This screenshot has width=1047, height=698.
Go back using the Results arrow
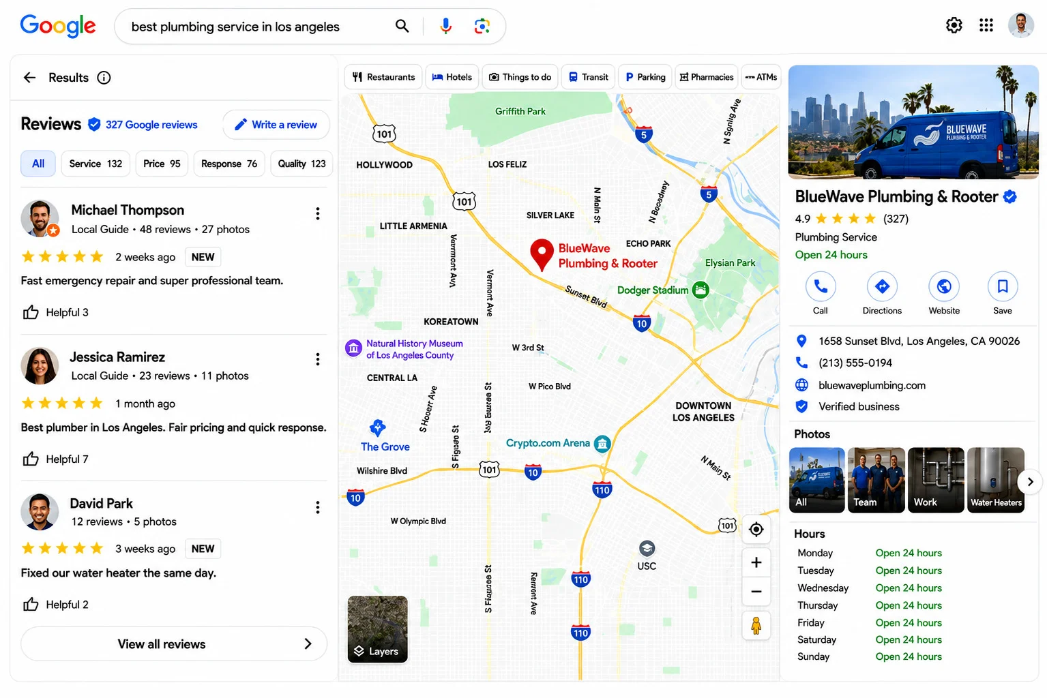click(29, 78)
